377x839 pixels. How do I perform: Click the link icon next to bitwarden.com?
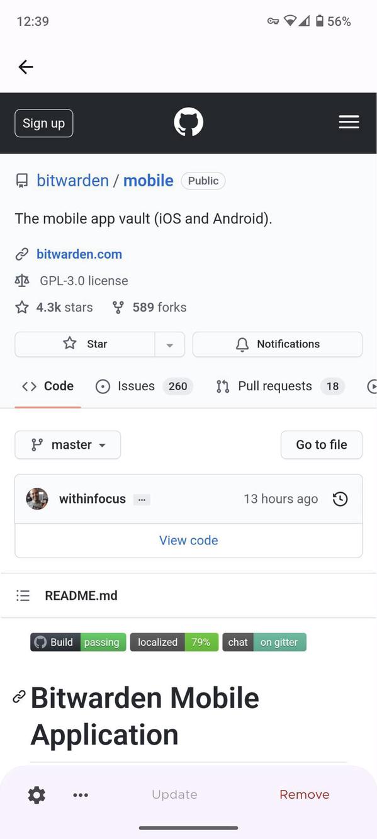[x=22, y=254]
